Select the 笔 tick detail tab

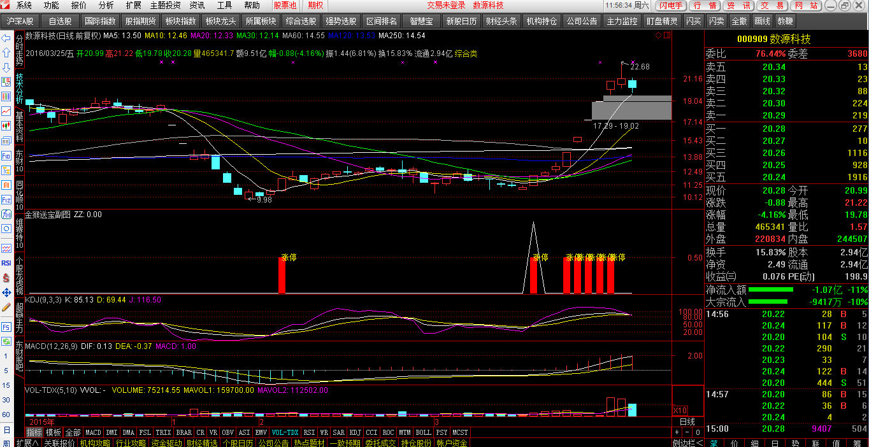pyautogui.click(x=714, y=443)
